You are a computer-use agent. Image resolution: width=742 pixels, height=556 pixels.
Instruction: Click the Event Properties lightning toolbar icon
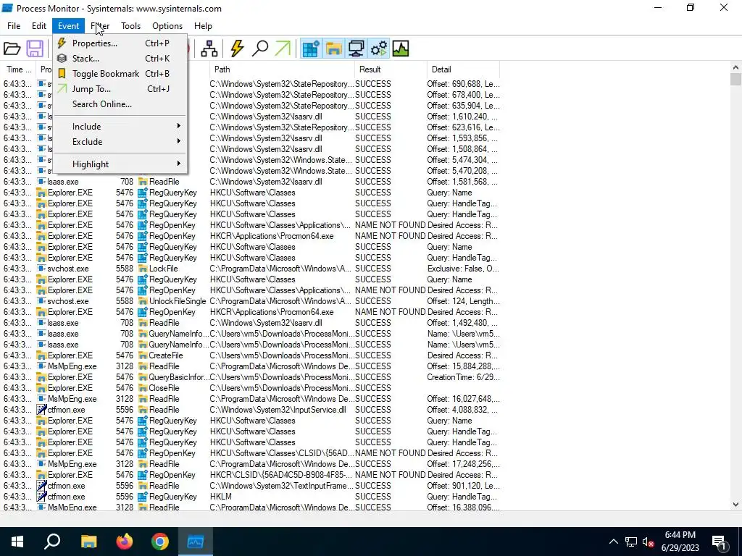point(237,49)
